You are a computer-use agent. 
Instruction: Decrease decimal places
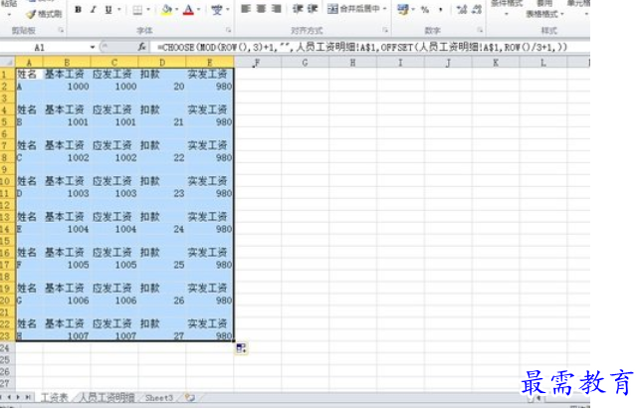pyautogui.click(x=477, y=9)
